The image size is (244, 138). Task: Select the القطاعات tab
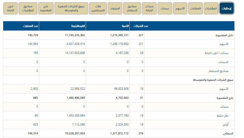(196, 8)
